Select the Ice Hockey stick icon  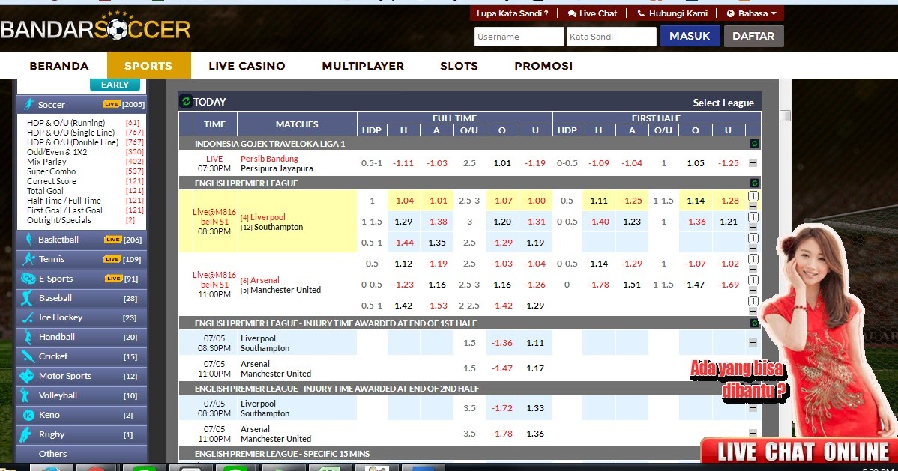tap(28, 317)
